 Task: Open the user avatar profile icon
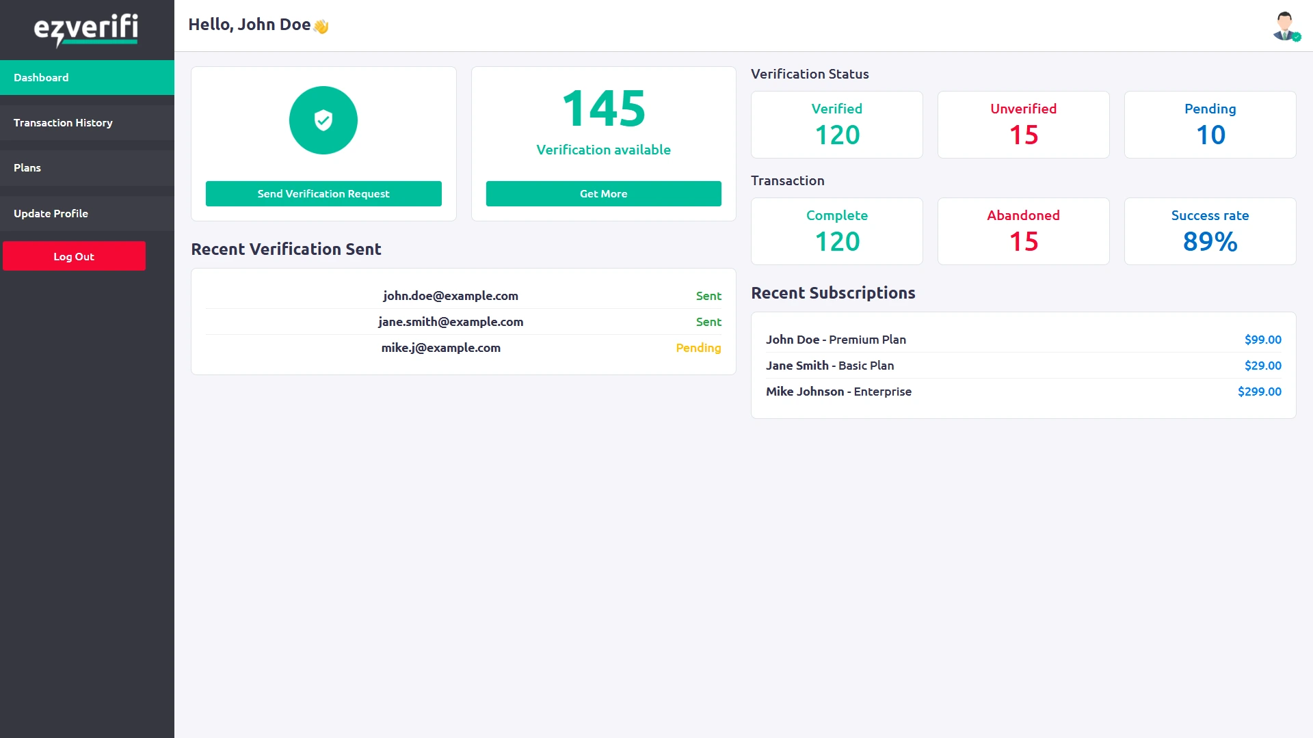click(1286, 26)
